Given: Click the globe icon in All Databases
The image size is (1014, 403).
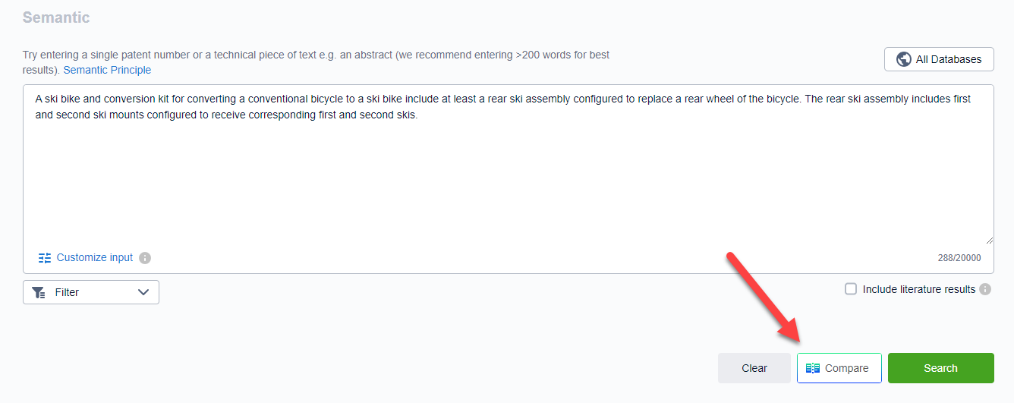Looking at the screenshot, I should tap(903, 59).
